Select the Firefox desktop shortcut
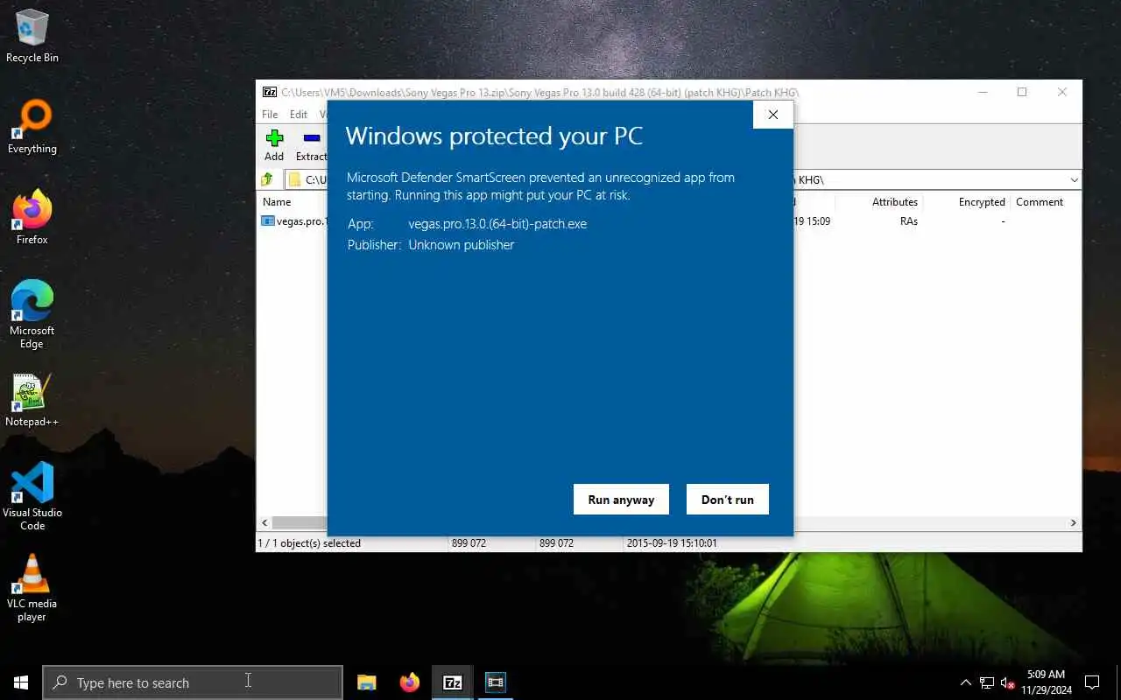This screenshot has width=1121, height=700. [x=32, y=218]
